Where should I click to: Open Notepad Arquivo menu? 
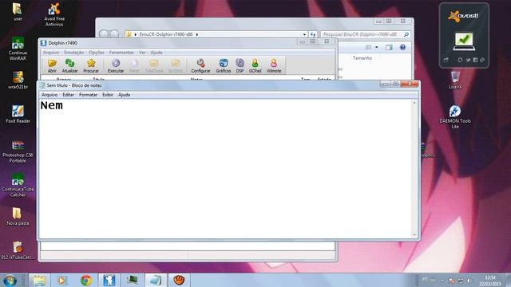pos(50,95)
